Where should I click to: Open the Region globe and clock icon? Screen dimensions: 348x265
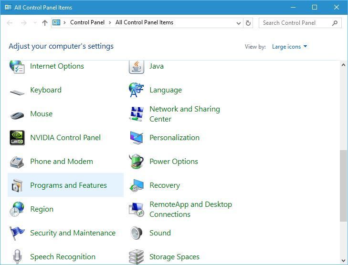click(17, 209)
